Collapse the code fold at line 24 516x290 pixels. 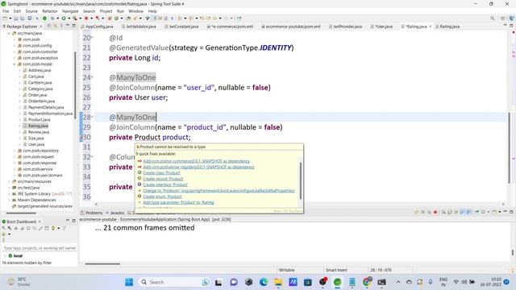(x=93, y=77)
